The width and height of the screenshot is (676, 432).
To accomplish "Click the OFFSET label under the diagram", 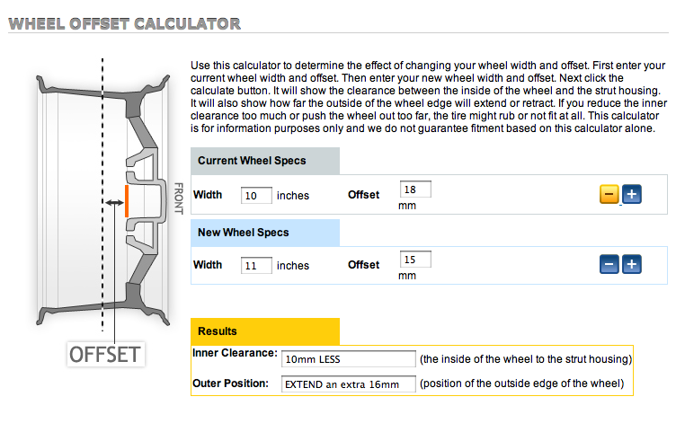I will [106, 354].
